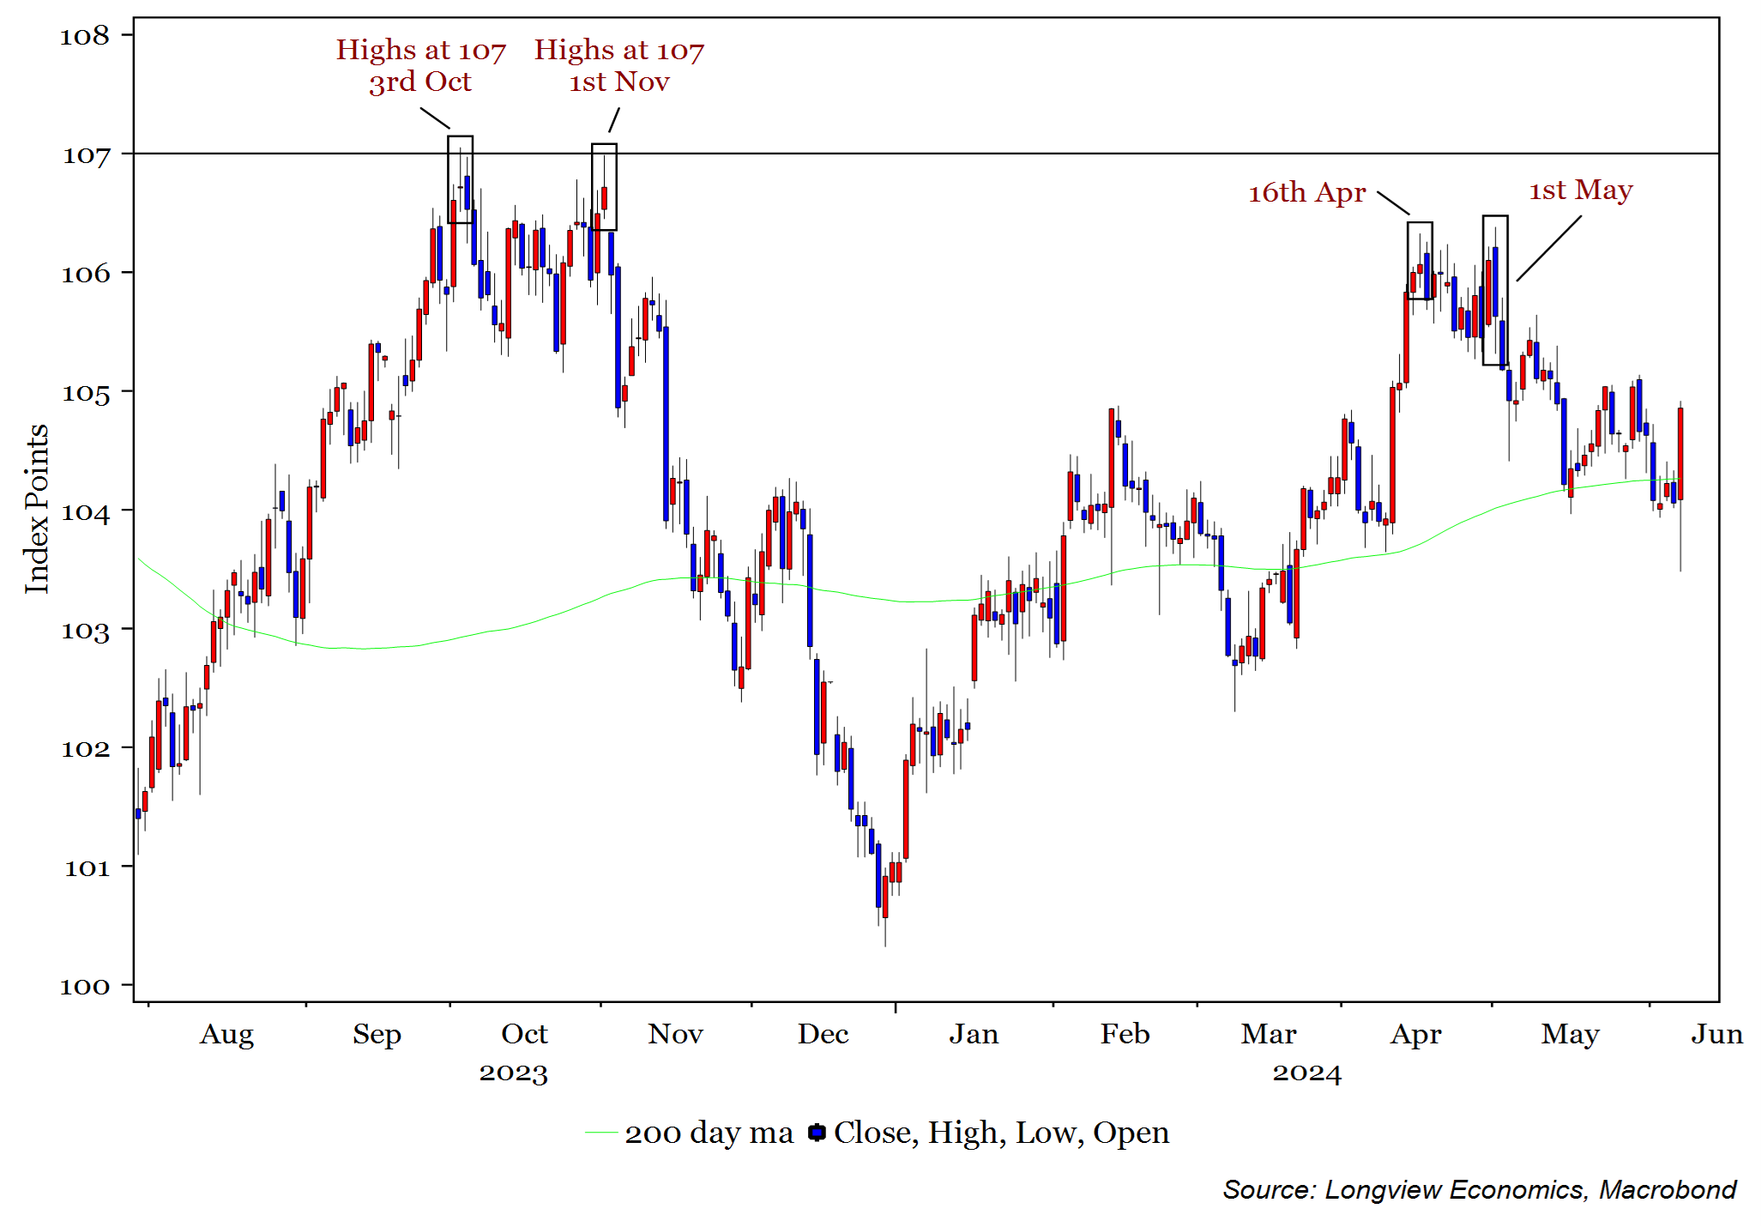The height and width of the screenshot is (1227, 1761).
Task: Click the '1st May' annotation text
Action: 1580,190
